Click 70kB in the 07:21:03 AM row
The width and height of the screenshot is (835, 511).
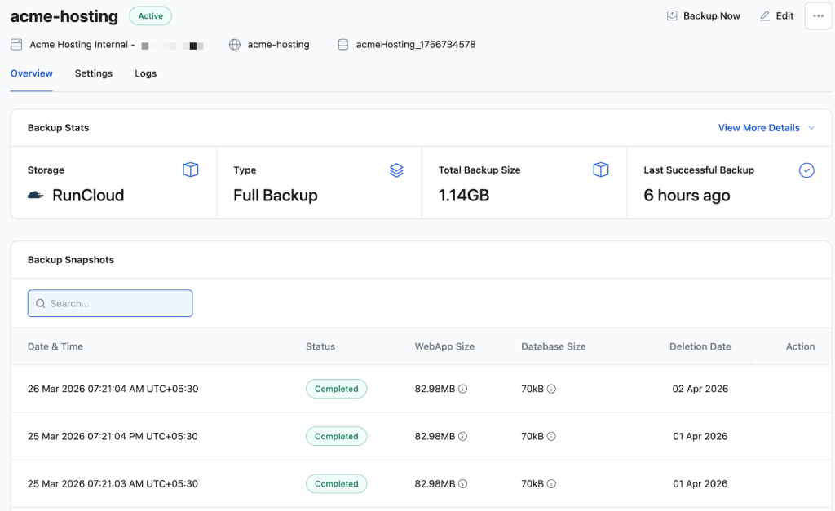[532, 484]
